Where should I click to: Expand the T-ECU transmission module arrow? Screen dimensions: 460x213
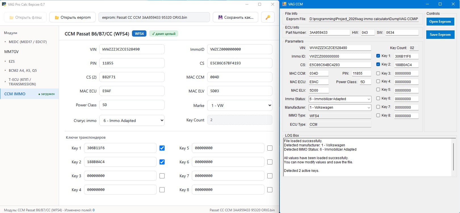coord(5,82)
